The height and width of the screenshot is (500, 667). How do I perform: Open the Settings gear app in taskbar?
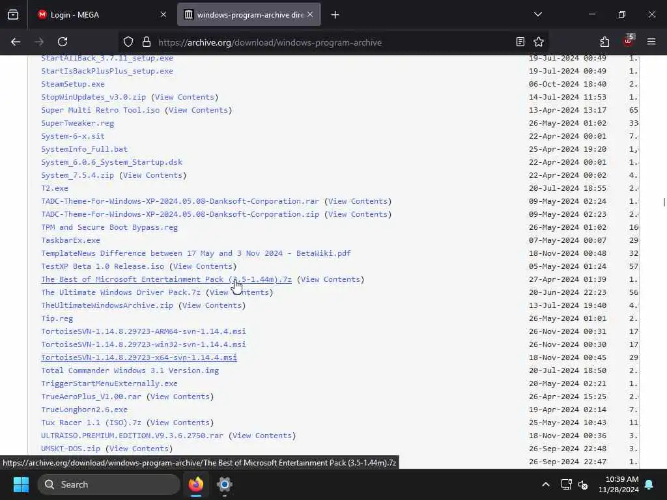click(x=225, y=484)
